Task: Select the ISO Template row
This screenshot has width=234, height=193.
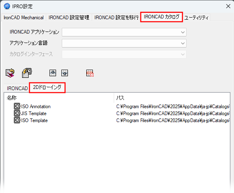Action: point(117,120)
